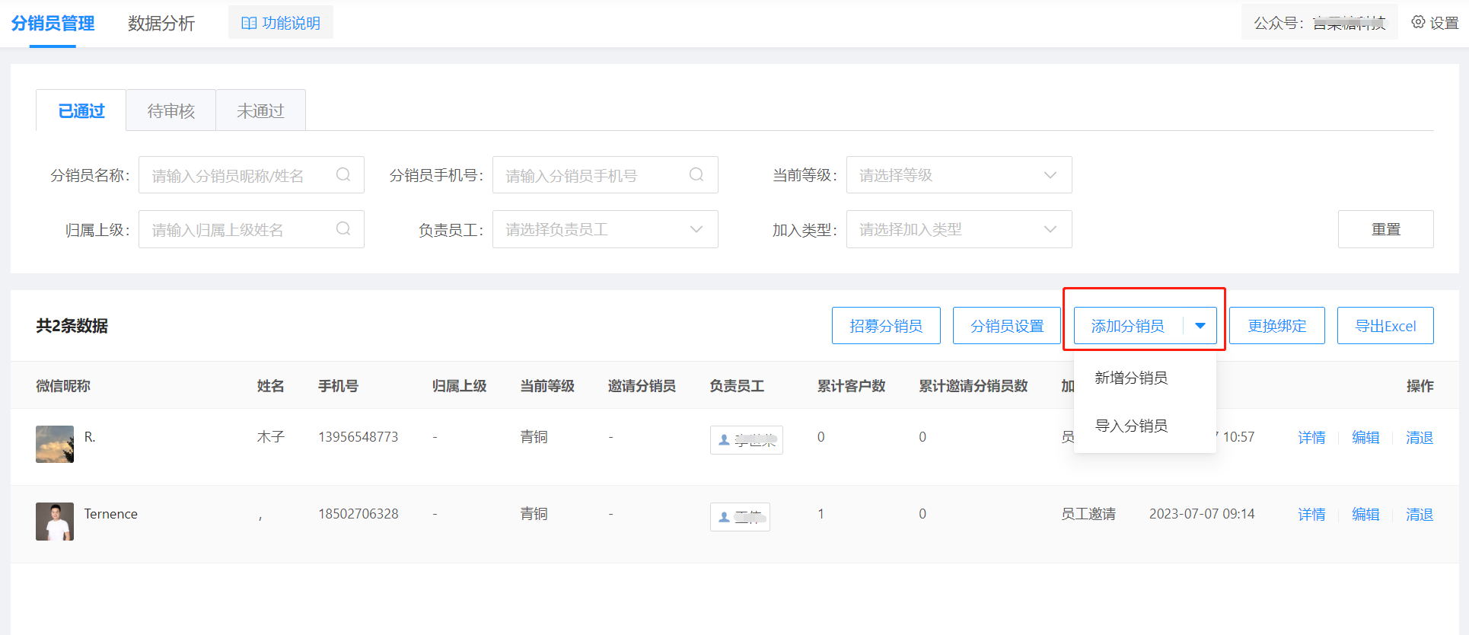Focus the 分销员名称 input field
Screen dimensions: 1469x635
click(x=251, y=175)
